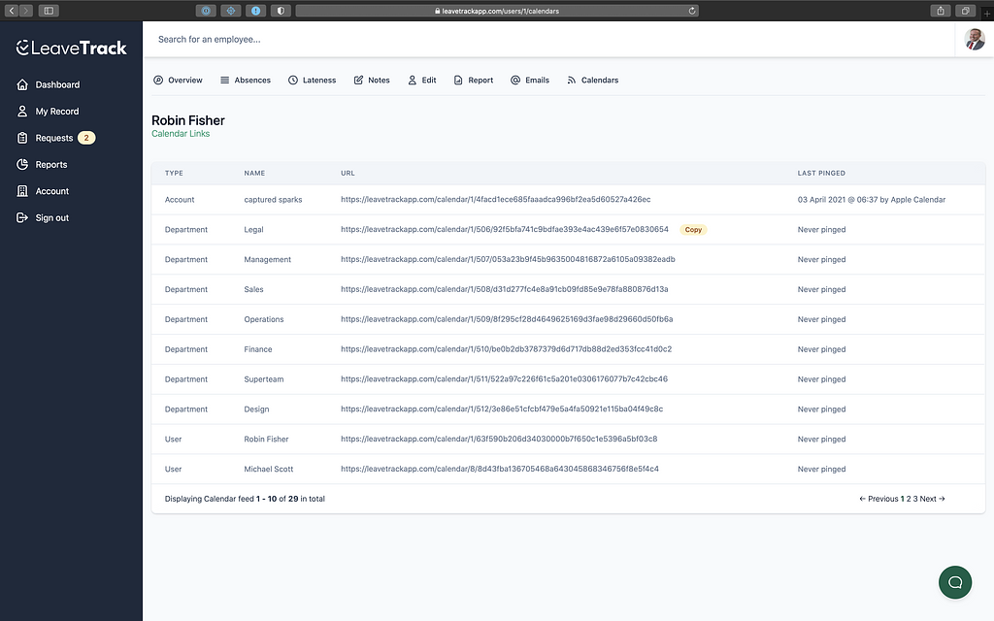Open the chat support bubble
The image size is (994, 621).
coord(955,582)
